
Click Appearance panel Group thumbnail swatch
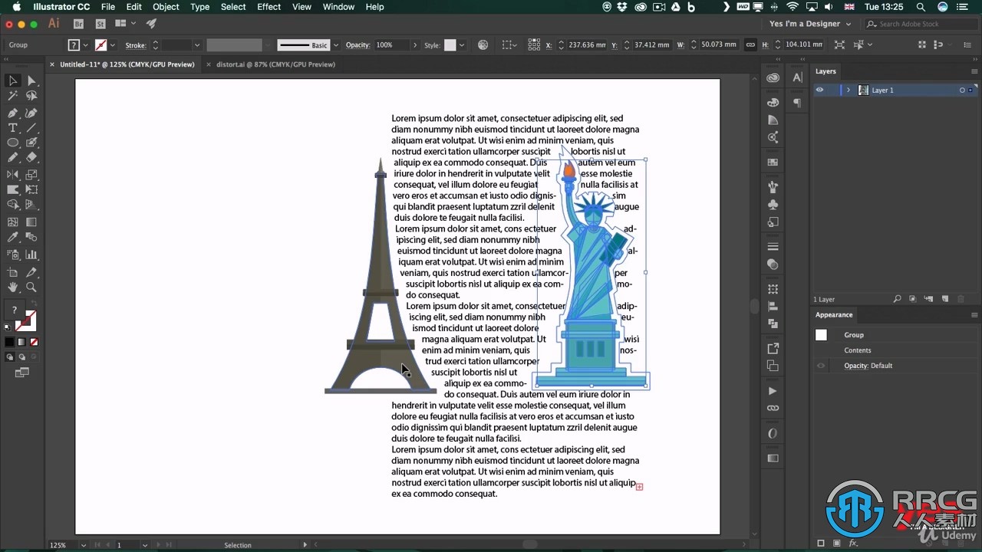(821, 335)
